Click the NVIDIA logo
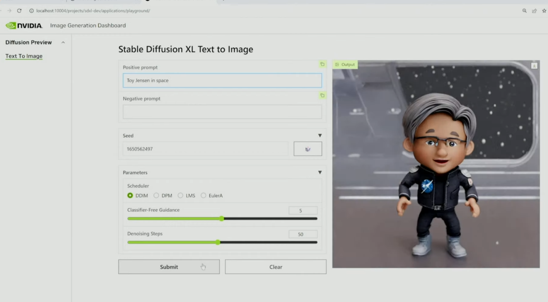548x302 pixels. pyautogui.click(x=24, y=25)
